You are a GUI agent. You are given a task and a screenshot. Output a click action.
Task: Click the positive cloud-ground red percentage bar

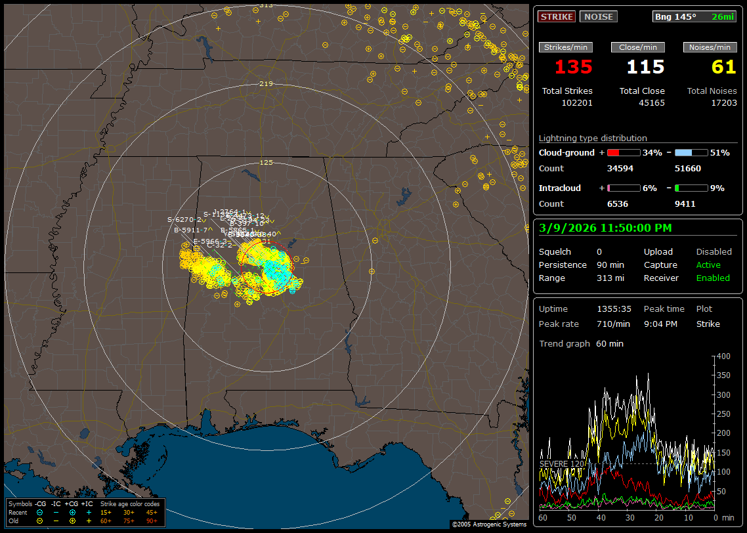click(623, 153)
